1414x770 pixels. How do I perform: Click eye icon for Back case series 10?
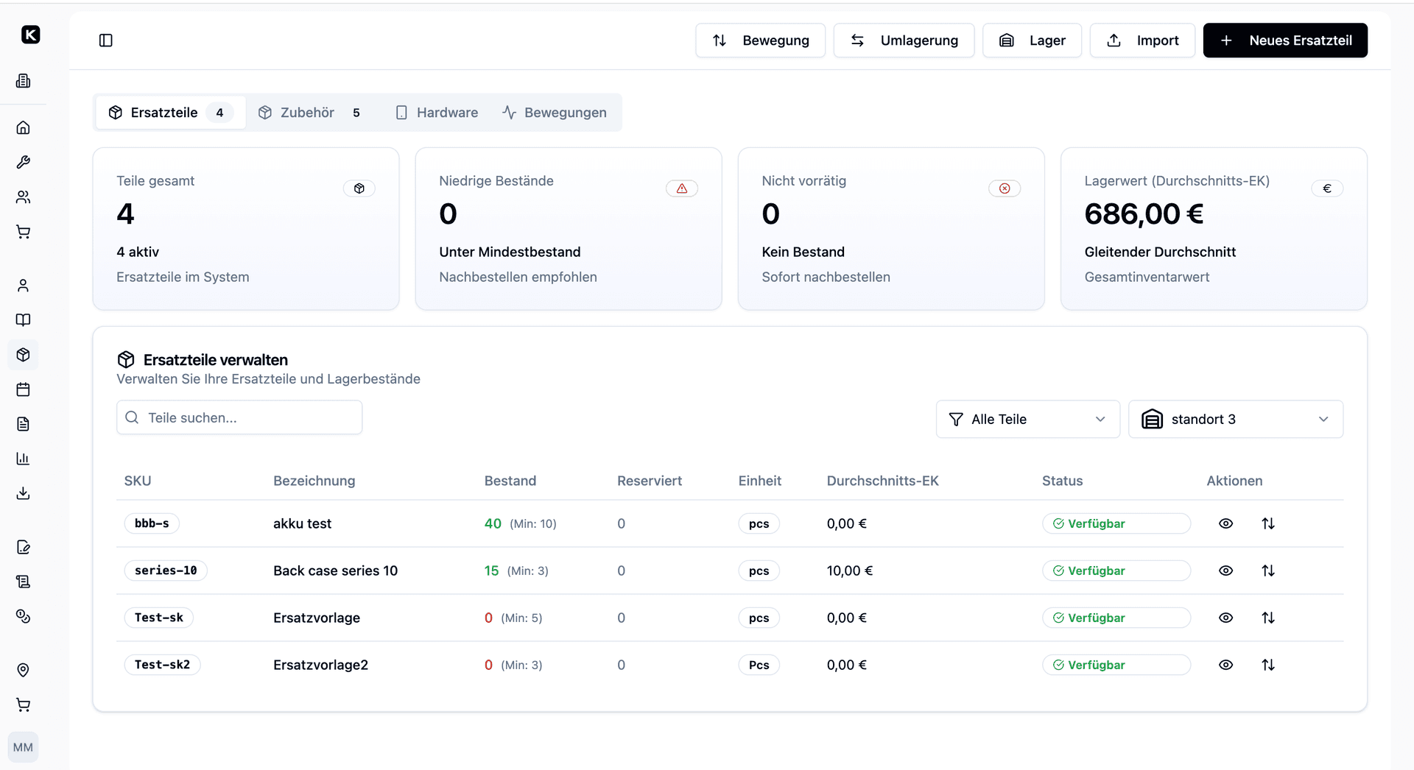1225,571
